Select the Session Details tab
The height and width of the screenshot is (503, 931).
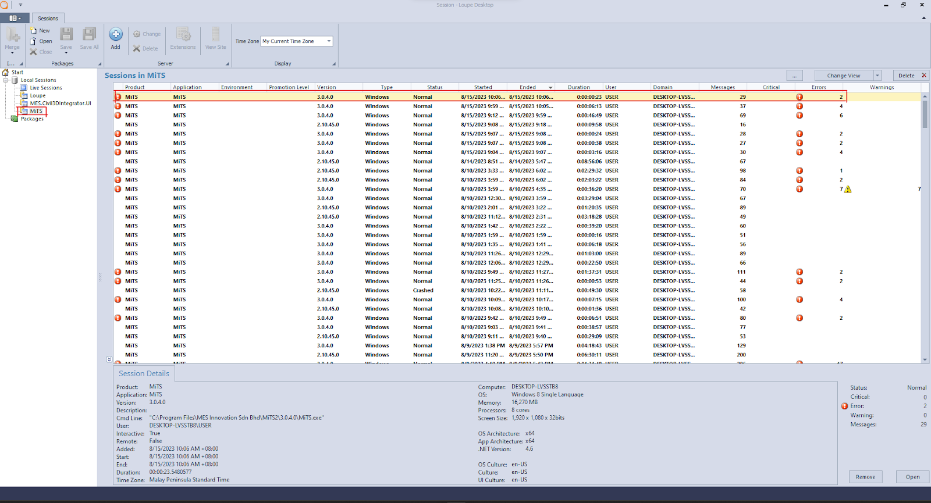(x=144, y=373)
